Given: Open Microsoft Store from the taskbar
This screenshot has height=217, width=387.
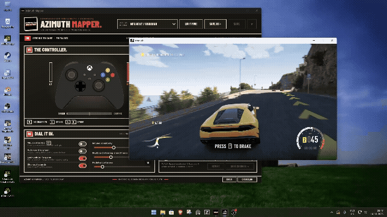Looking at the screenshot, I should 171,212.
